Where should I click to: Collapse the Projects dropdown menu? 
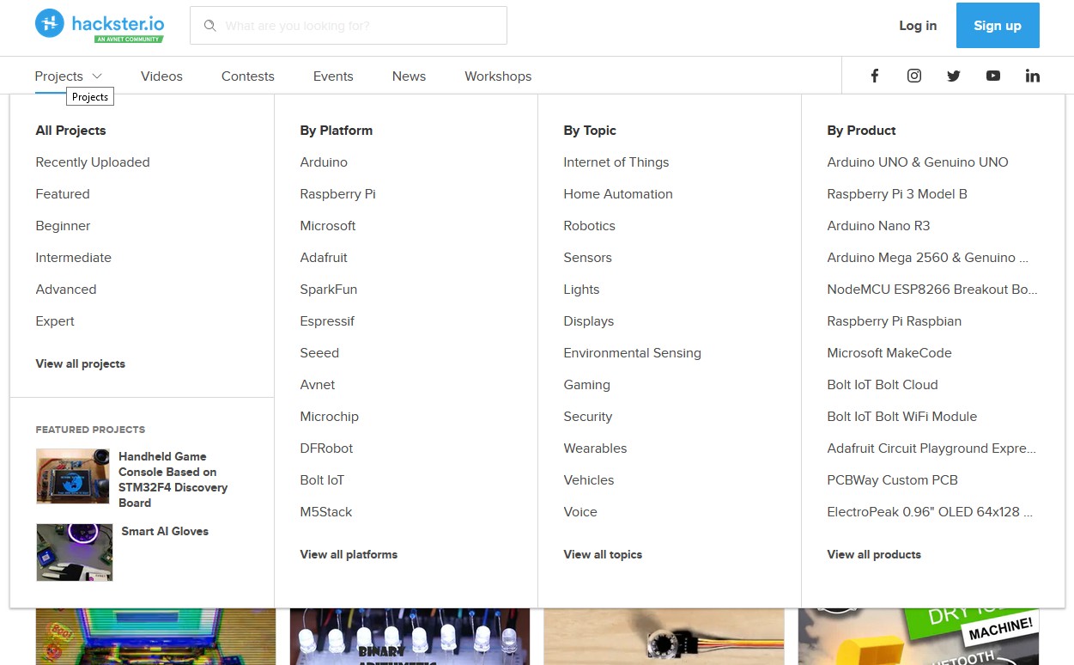(69, 76)
